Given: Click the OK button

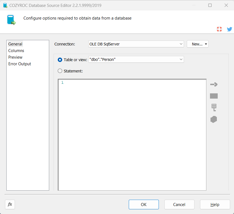Looking at the screenshot, I should coord(144,204).
